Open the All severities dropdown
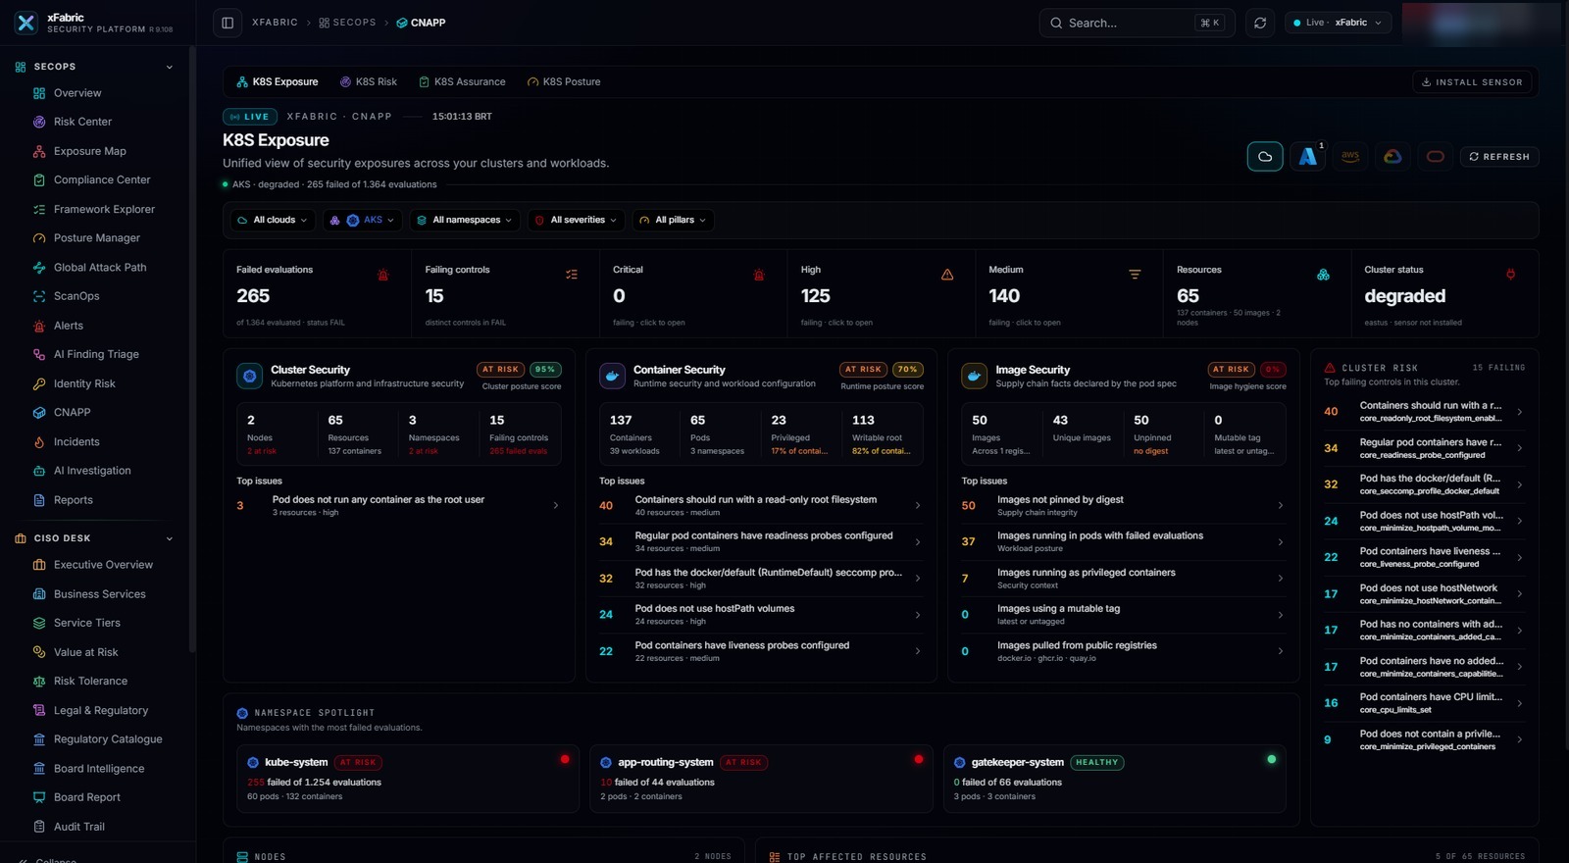This screenshot has height=863, width=1569. pyautogui.click(x=576, y=220)
